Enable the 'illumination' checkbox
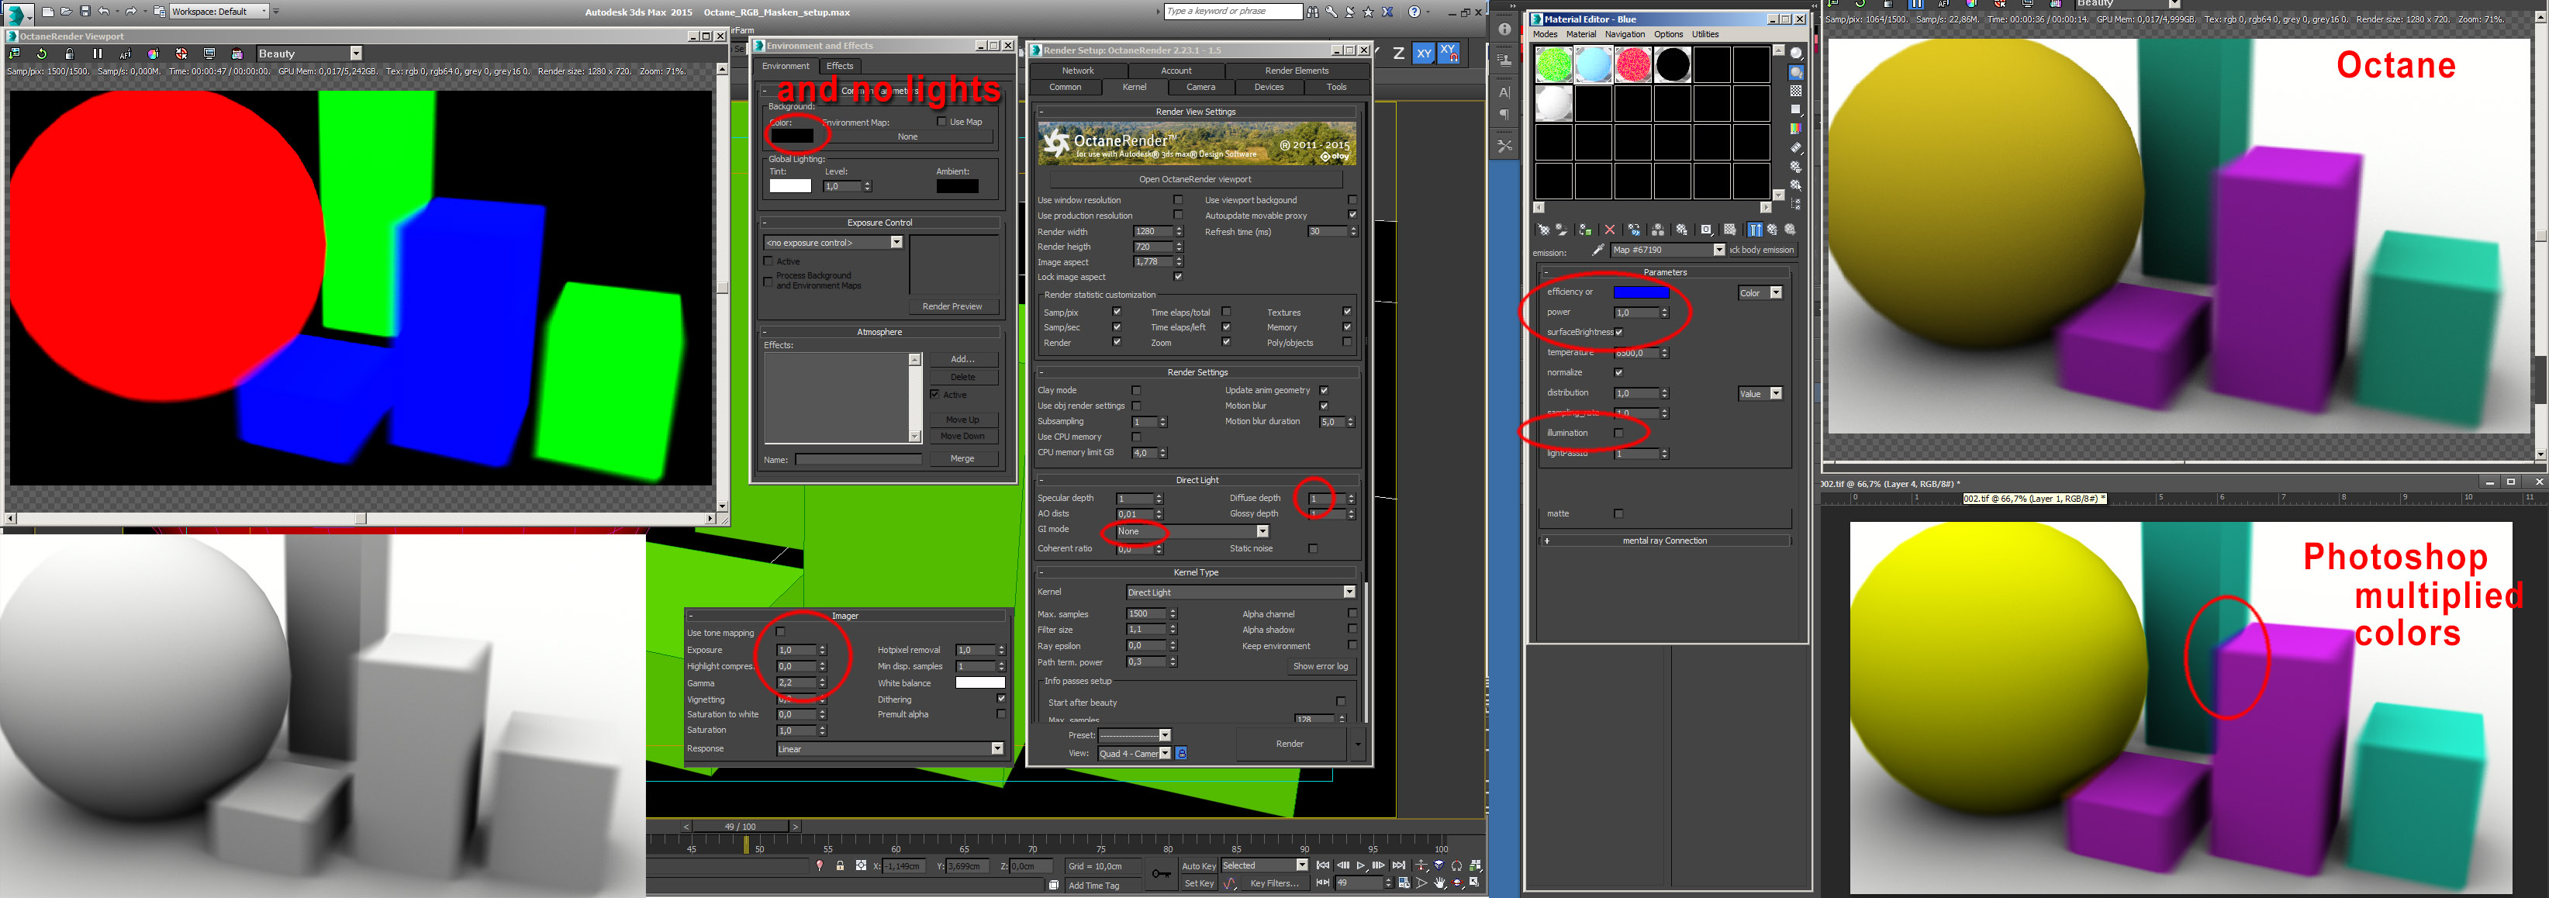The image size is (2549, 898). 1619,433
